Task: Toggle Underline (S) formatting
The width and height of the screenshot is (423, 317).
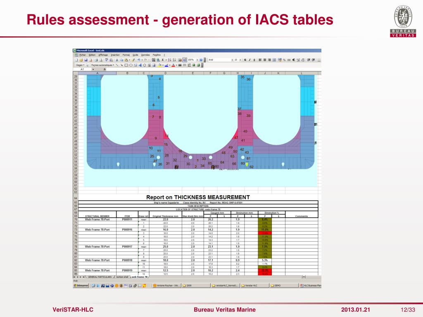Action: (254, 60)
